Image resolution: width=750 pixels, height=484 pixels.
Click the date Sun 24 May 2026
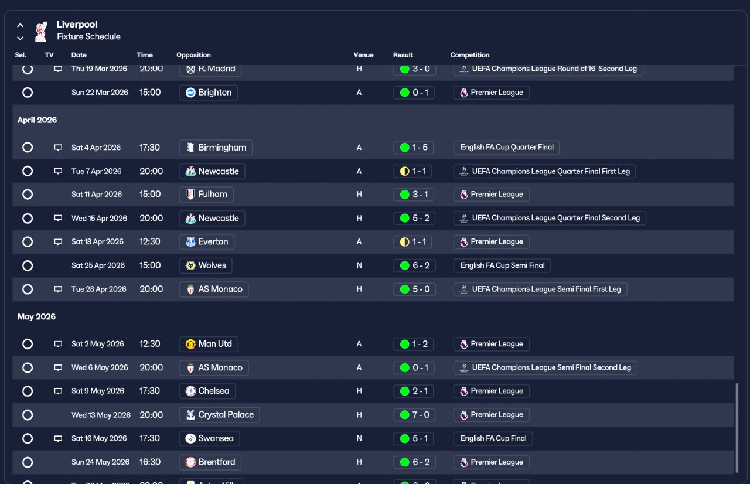(100, 462)
